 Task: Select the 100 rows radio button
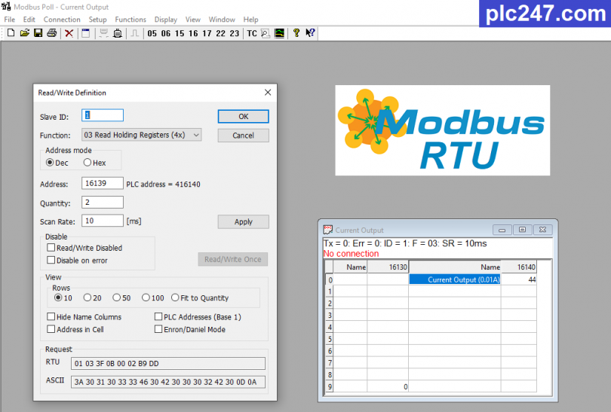click(146, 298)
